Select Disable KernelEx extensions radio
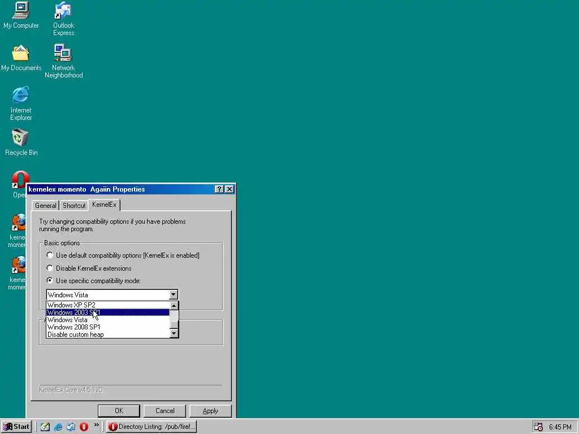The width and height of the screenshot is (579, 434). coord(50,268)
